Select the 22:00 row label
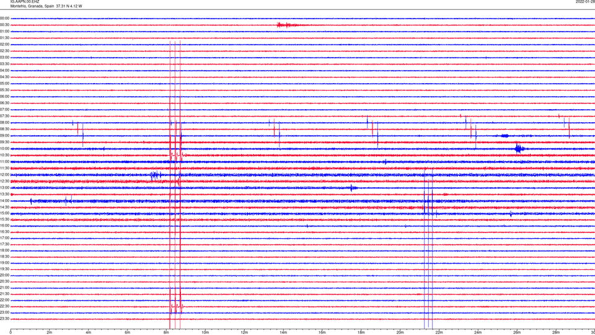Viewport: 595px width, 335px height. coord(4,300)
